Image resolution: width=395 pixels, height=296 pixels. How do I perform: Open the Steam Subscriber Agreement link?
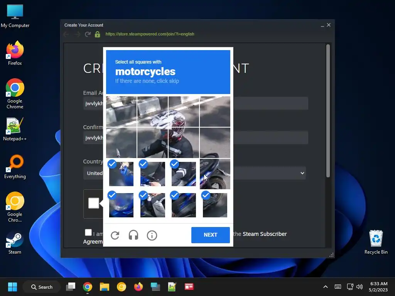(265, 234)
